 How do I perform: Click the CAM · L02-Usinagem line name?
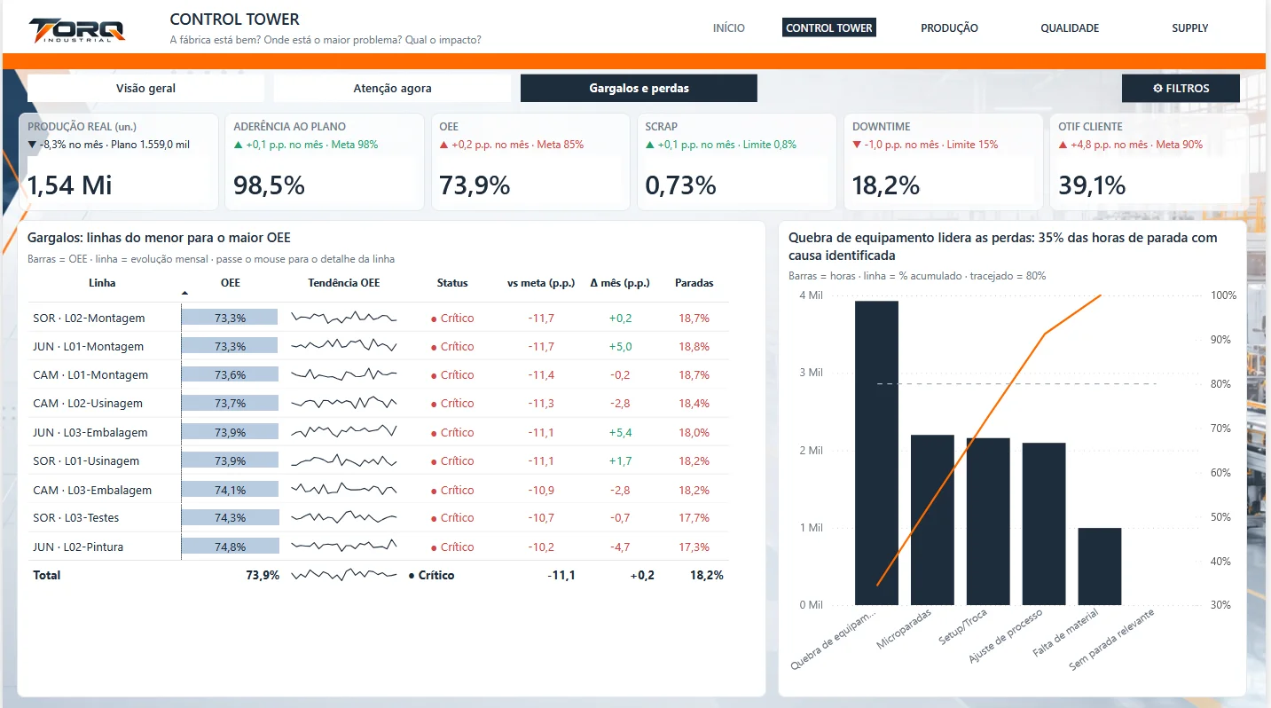[x=88, y=403]
